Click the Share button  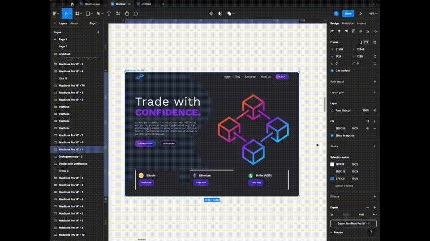pos(348,14)
